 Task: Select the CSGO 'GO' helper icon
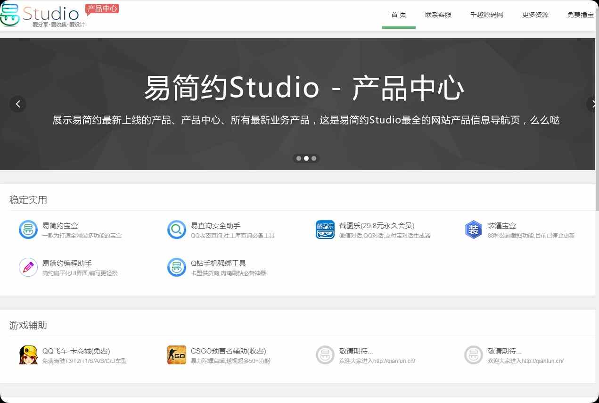176,355
